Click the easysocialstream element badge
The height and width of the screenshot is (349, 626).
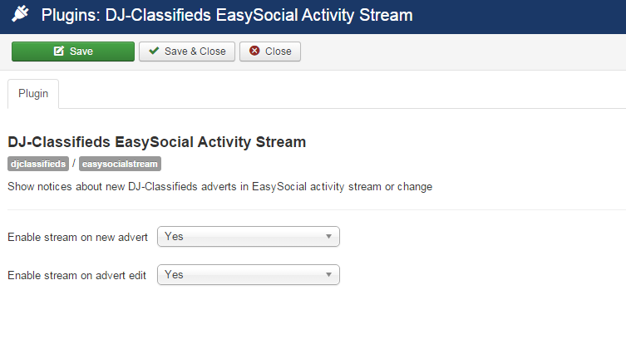[120, 165]
